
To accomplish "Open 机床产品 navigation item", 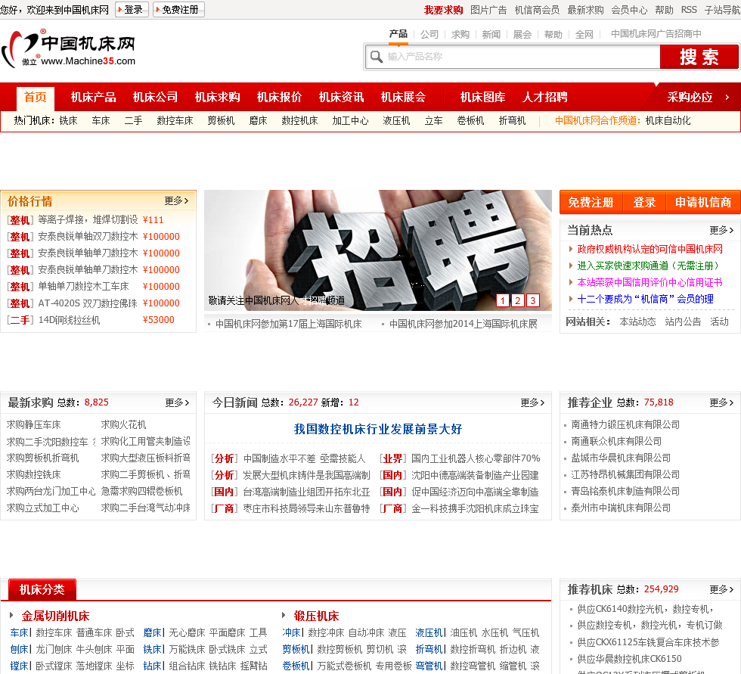I will coord(94,98).
